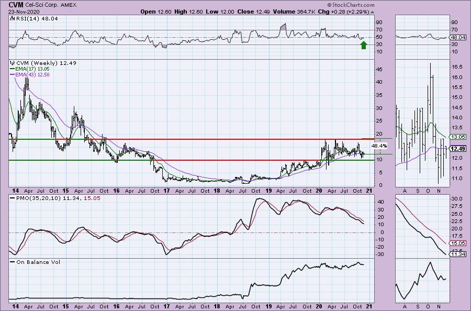471x311 pixels.
Task: Click the 13.05 EMA value tag at right
Action: 458,137
